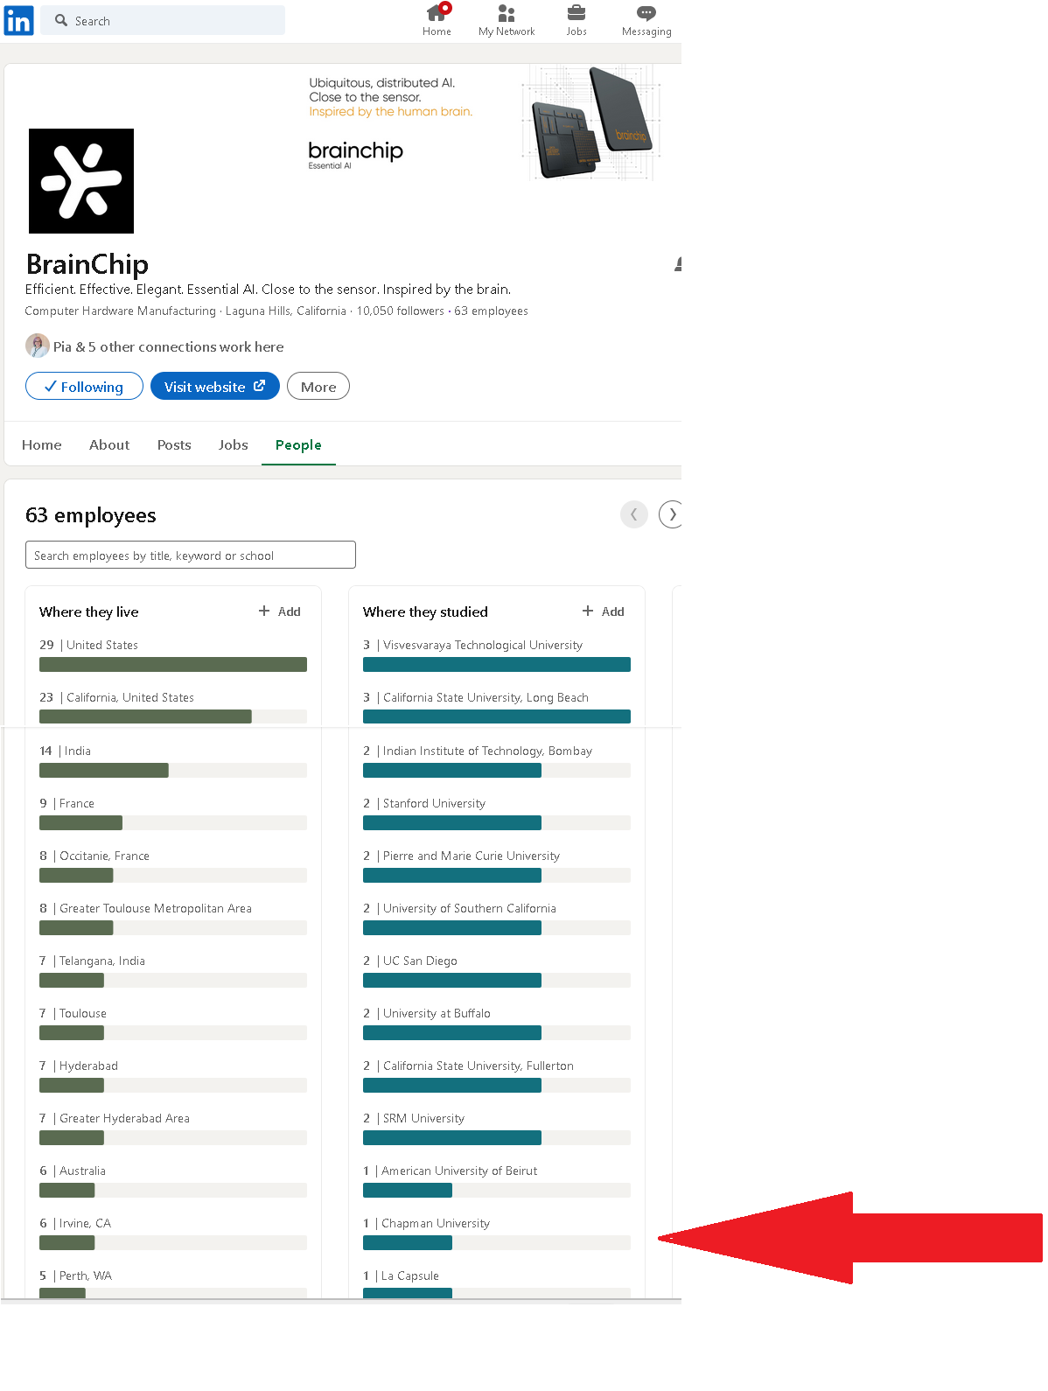Open the Jobs briefcase icon

pyautogui.click(x=576, y=13)
